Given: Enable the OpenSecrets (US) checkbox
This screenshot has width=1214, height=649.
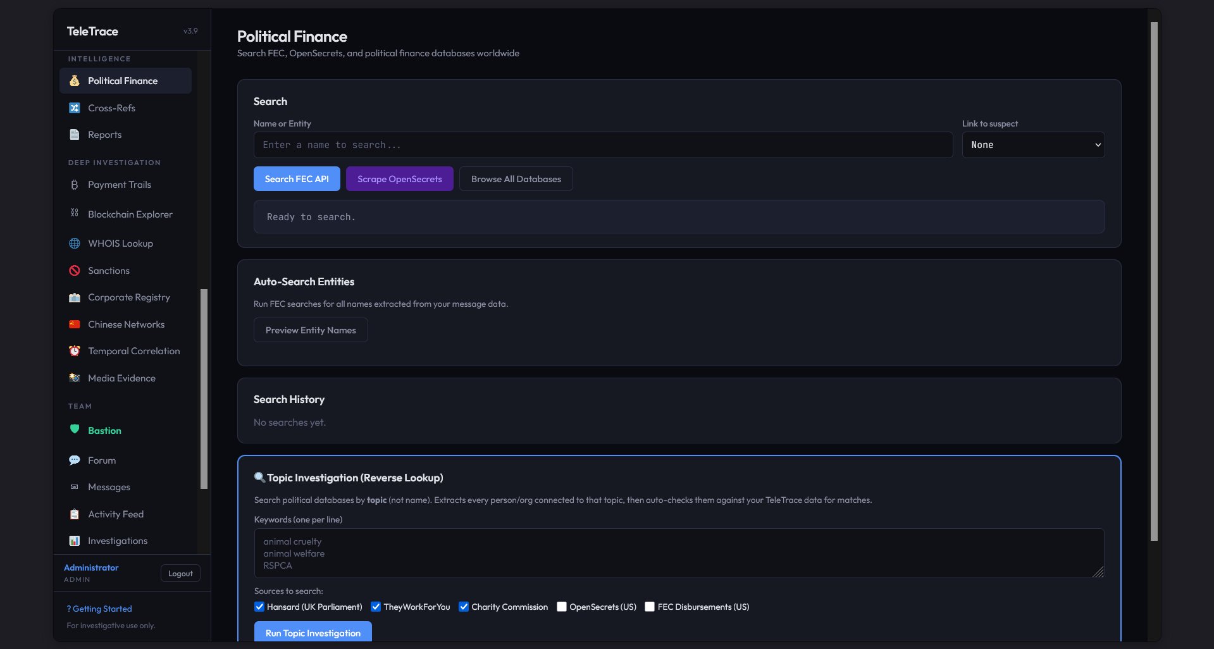Looking at the screenshot, I should pos(562,607).
